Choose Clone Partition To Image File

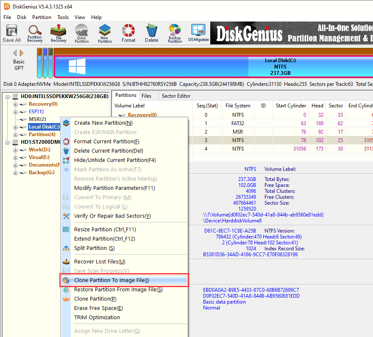coord(111,280)
